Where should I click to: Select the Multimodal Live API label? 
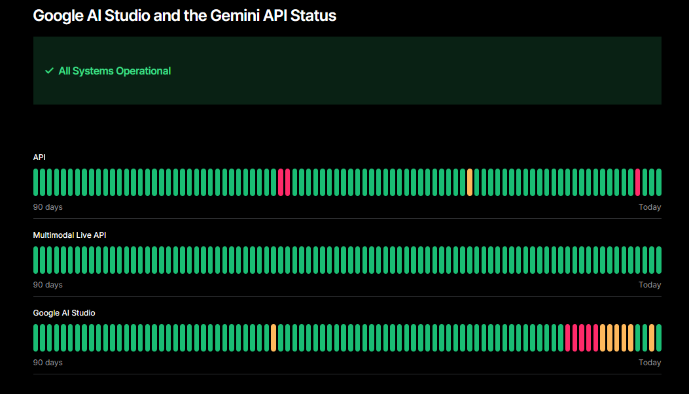[x=69, y=235]
